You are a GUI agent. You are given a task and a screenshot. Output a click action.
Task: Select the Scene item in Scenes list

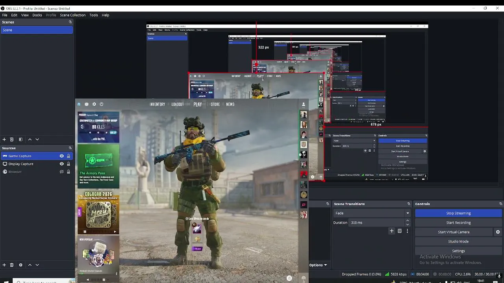click(37, 30)
